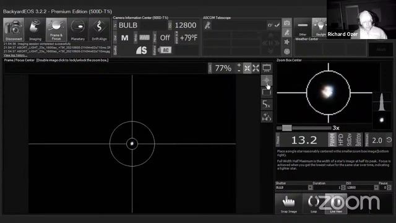Open the Drift Align mode
Screen dimensions: 396x223
point(99,30)
